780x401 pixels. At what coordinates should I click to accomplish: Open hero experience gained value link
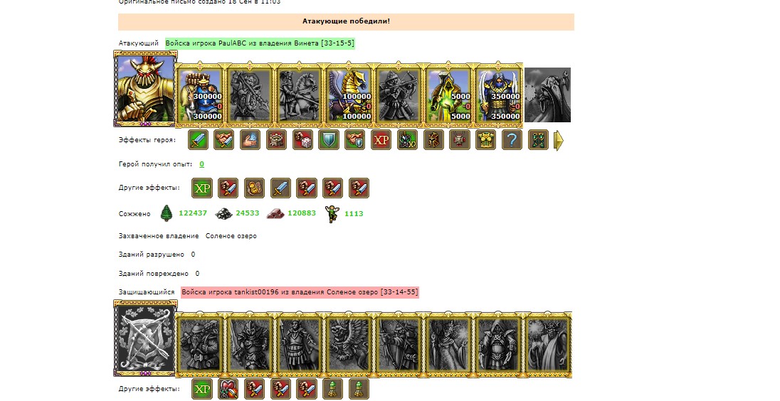[x=201, y=164]
